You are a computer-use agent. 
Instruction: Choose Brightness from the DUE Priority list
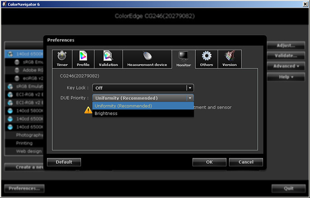tap(143, 113)
